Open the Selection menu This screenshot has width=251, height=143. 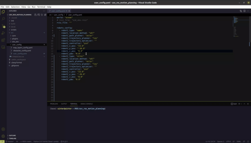point(15,7)
